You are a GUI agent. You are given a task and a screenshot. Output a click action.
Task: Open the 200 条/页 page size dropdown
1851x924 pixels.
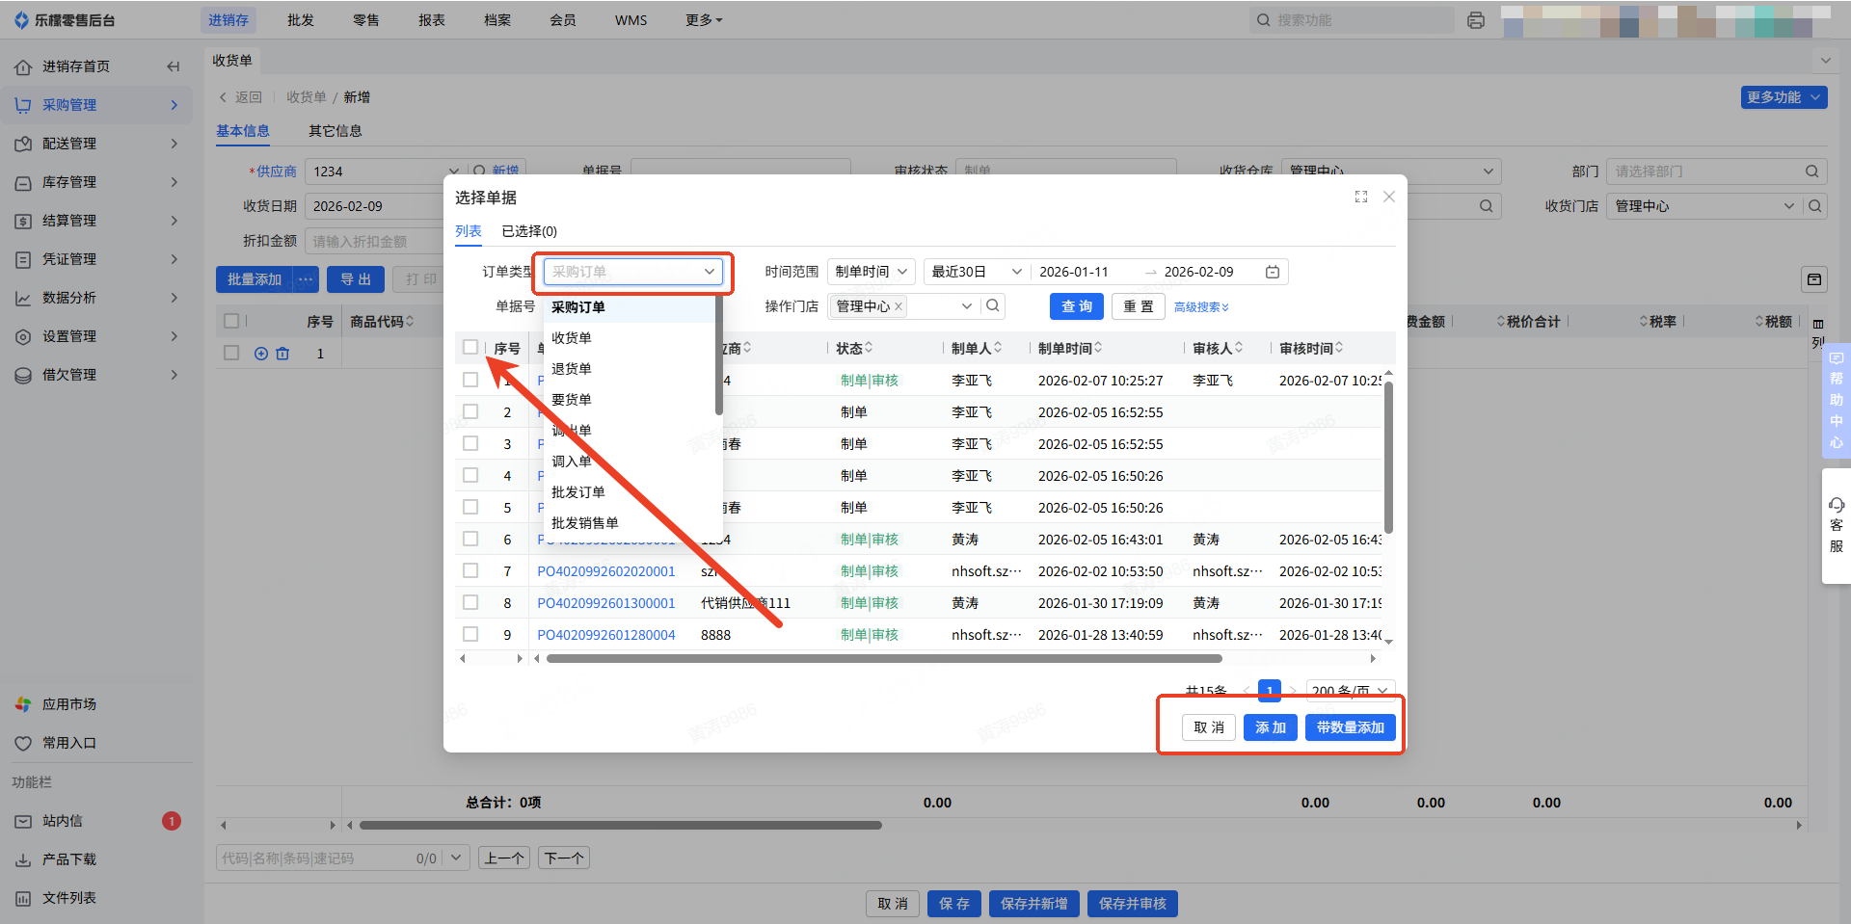pos(1350,690)
